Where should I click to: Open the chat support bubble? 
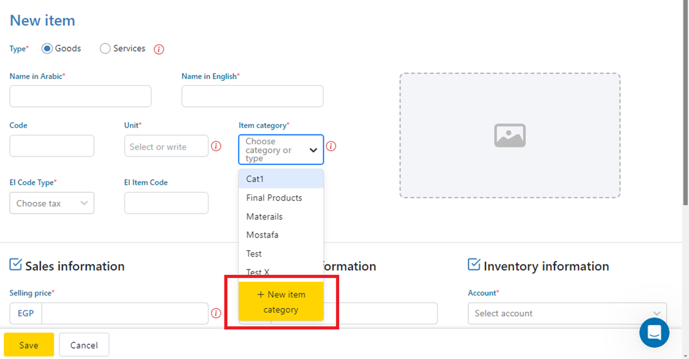tap(654, 333)
